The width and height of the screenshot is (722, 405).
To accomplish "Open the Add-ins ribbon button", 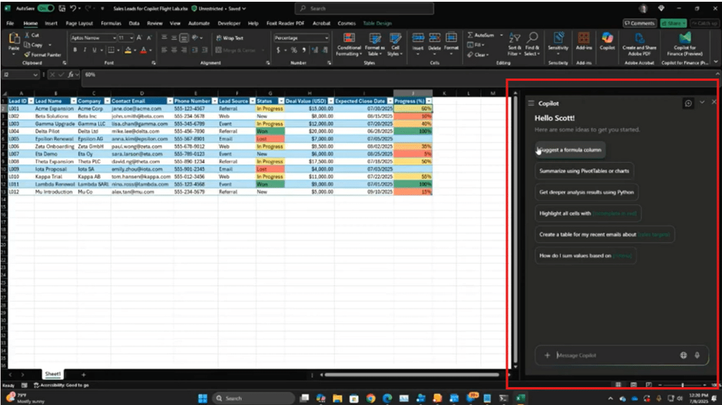I will coord(584,41).
